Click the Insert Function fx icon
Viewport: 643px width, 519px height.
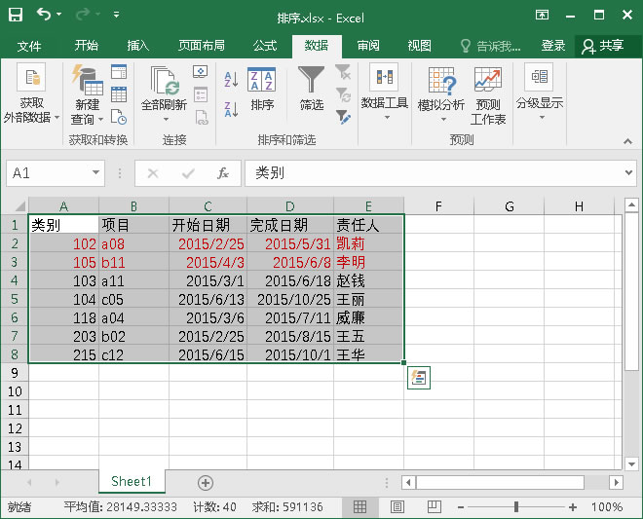(x=223, y=173)
